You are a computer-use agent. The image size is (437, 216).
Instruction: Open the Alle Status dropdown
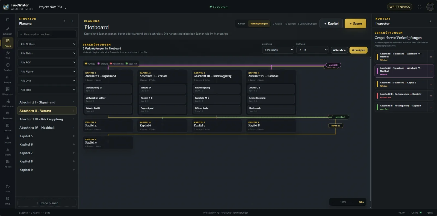[47, 53]
